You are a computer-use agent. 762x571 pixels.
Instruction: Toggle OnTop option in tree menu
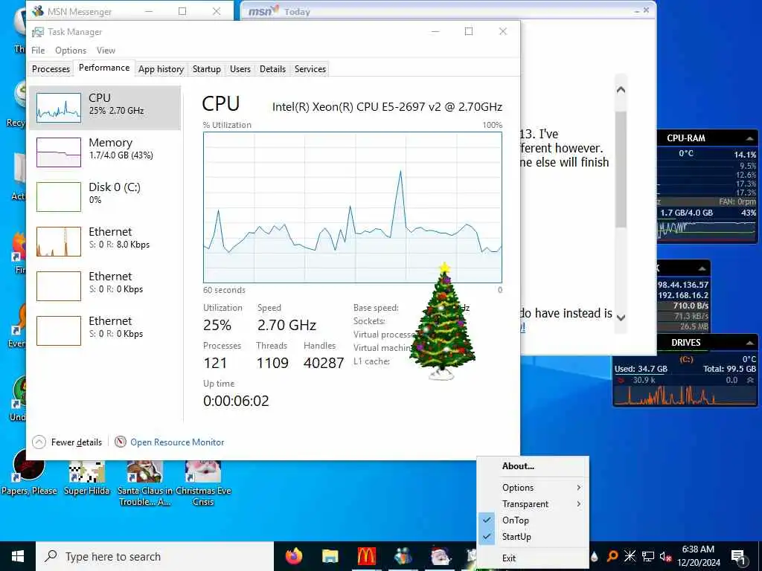click(x=533, y=520)
